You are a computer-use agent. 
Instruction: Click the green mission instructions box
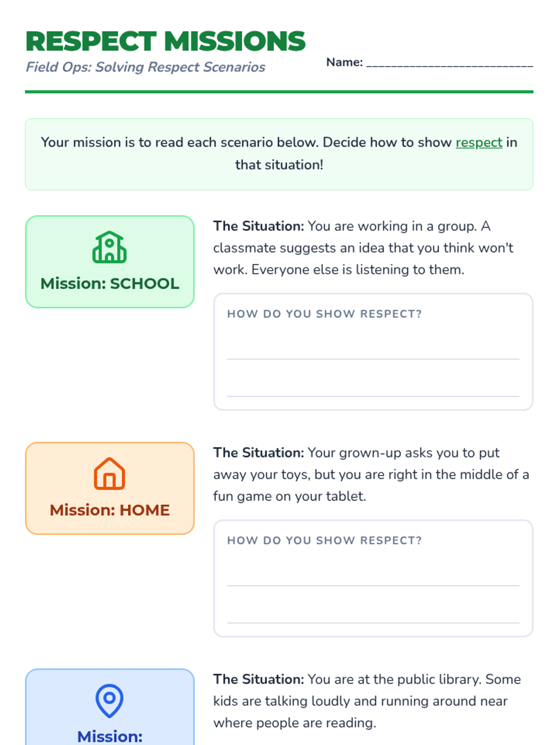(x=279, y=154)
